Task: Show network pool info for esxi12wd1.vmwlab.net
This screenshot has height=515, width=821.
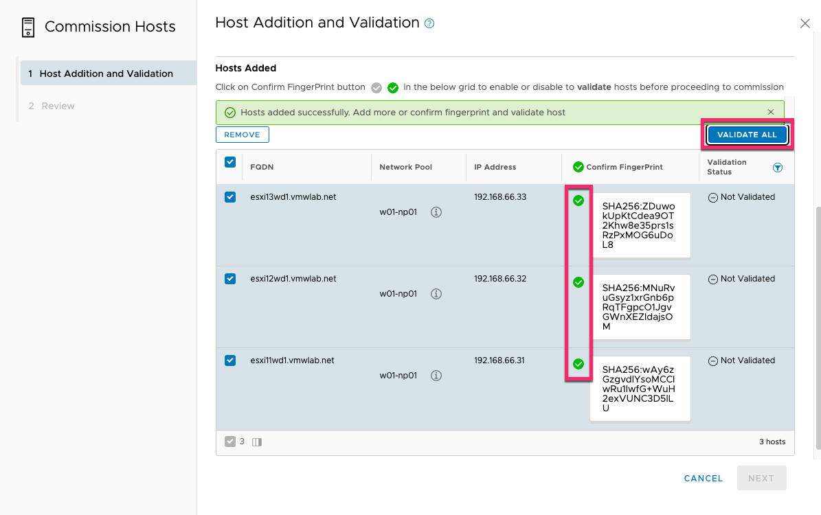Action: [x=436, y=294]
